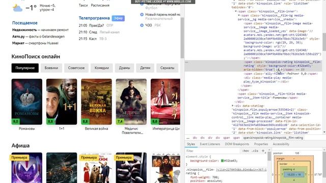Viewport: 326px width, 183px height.
Task: Click the 9,0 rating badge
Action: pyautogui.click(x=15, y=121)
